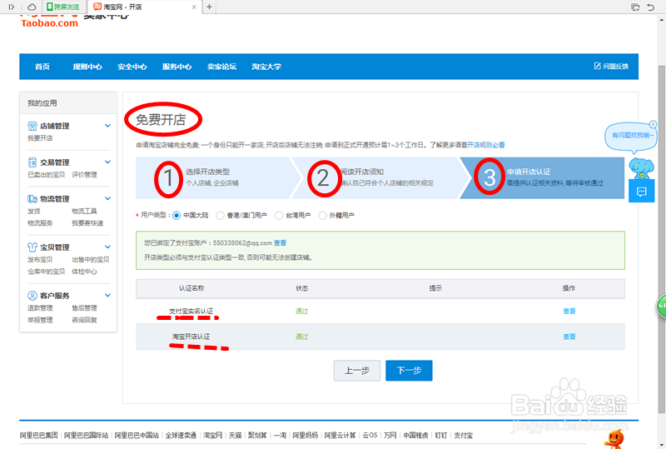666x449 pixels.
Task: Click the green 61 floating badge
Action: [662, 306]
